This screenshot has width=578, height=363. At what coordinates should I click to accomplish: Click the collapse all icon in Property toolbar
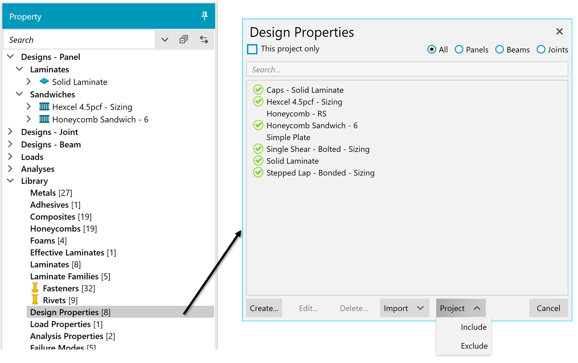coord(184,40)
